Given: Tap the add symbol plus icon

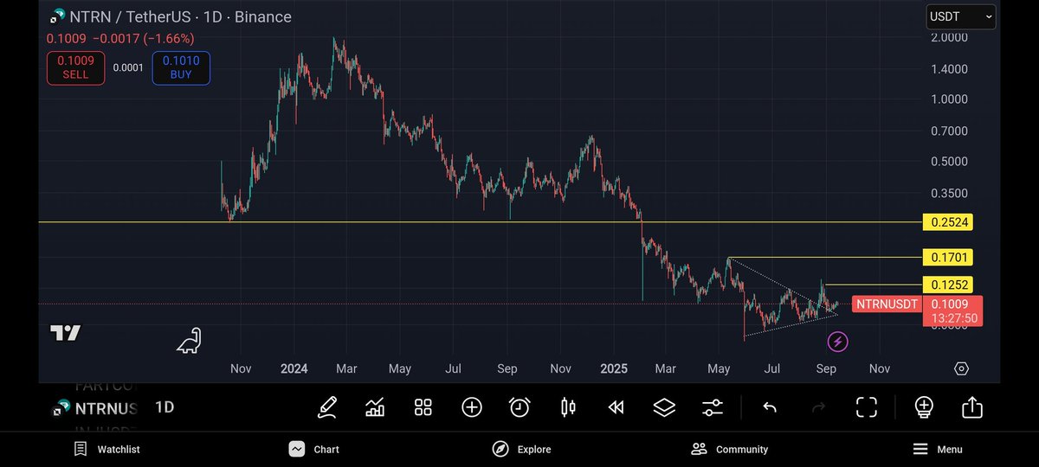Looking at the screenshot, I should tap(472, 406).
